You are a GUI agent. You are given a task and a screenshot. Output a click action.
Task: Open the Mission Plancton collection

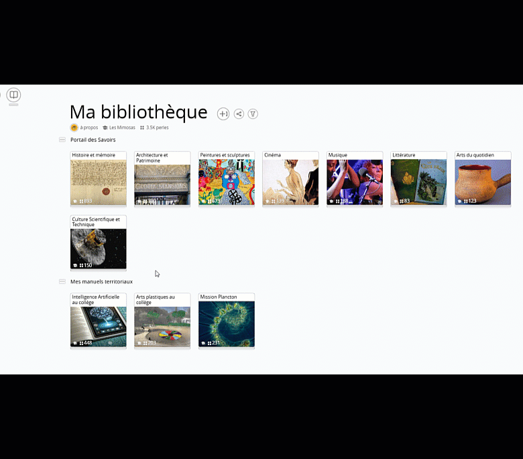[x=227, y=321]
